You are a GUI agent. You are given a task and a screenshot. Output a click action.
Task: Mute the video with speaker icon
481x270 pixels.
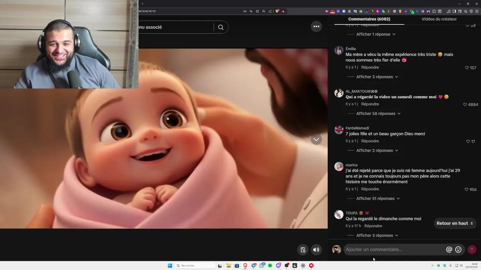click(x=316, y=250)
